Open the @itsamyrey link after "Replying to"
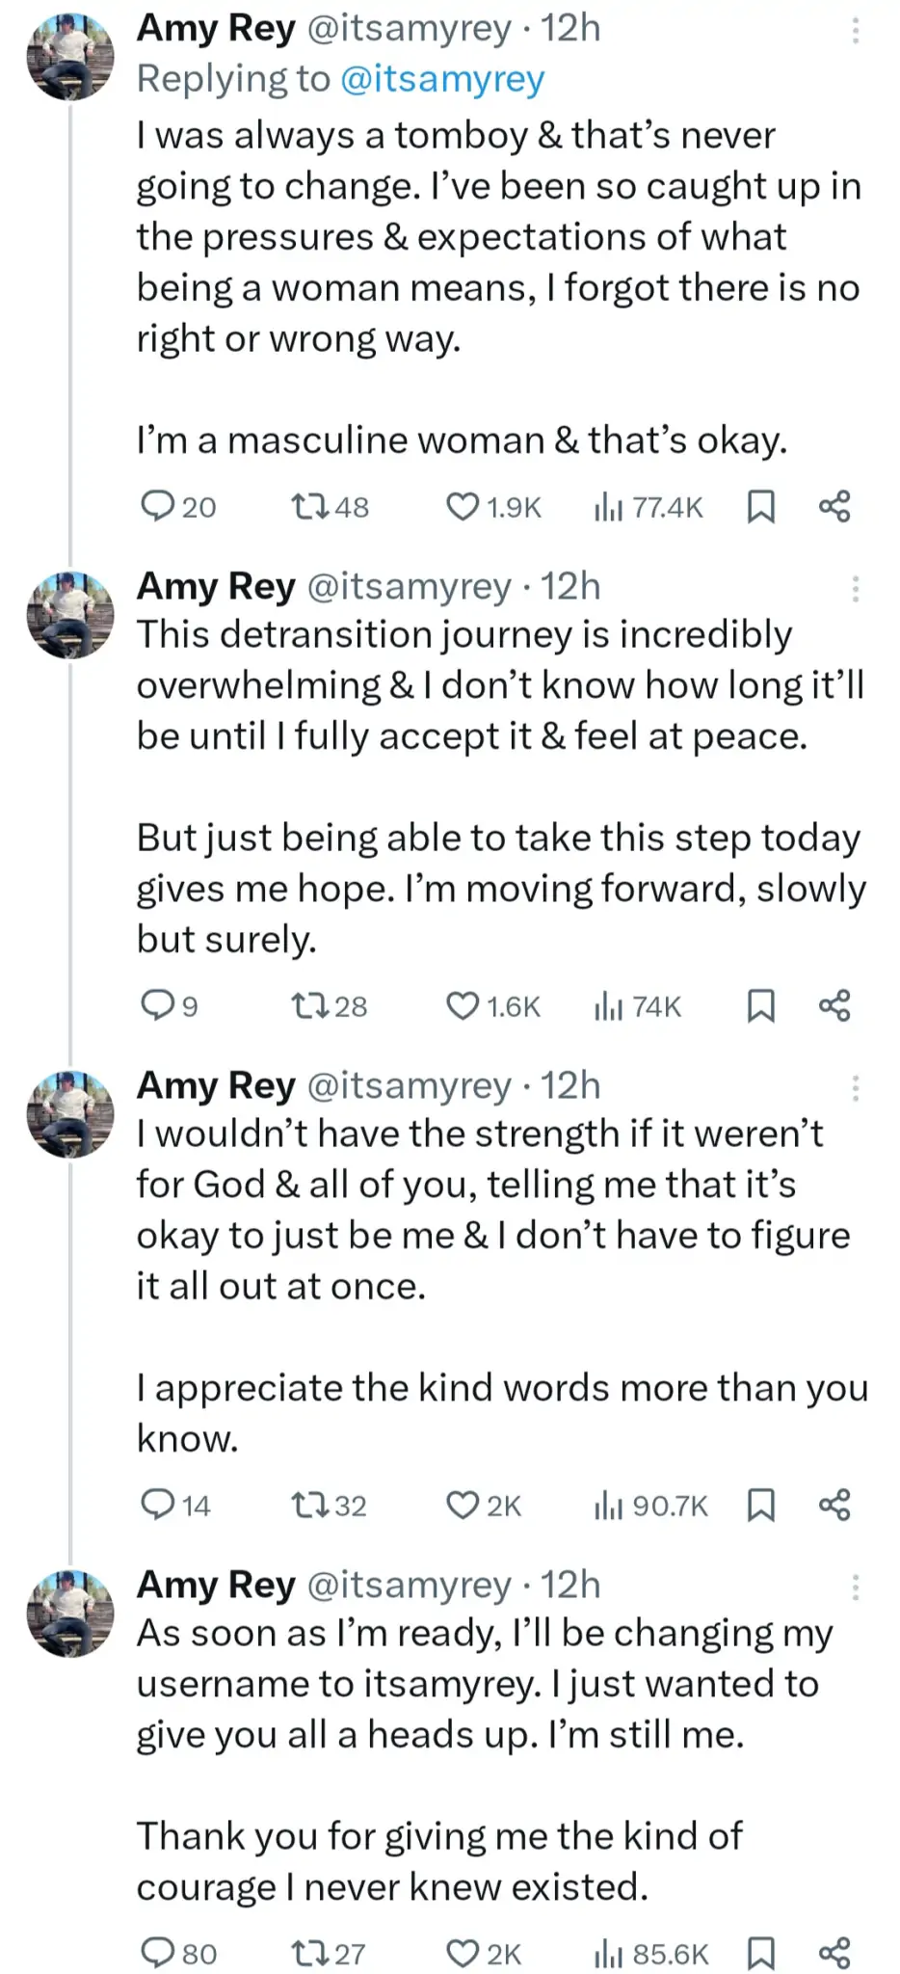 point(442,79)
